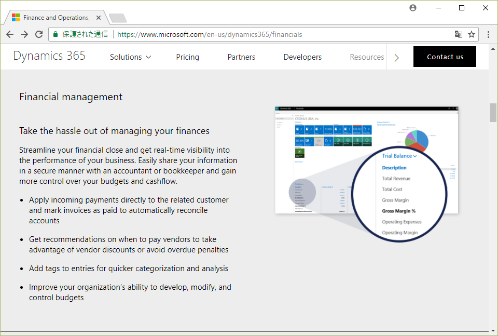Select the Finance and Operations tab
This screenshot has width=498, height=336.
57,18
